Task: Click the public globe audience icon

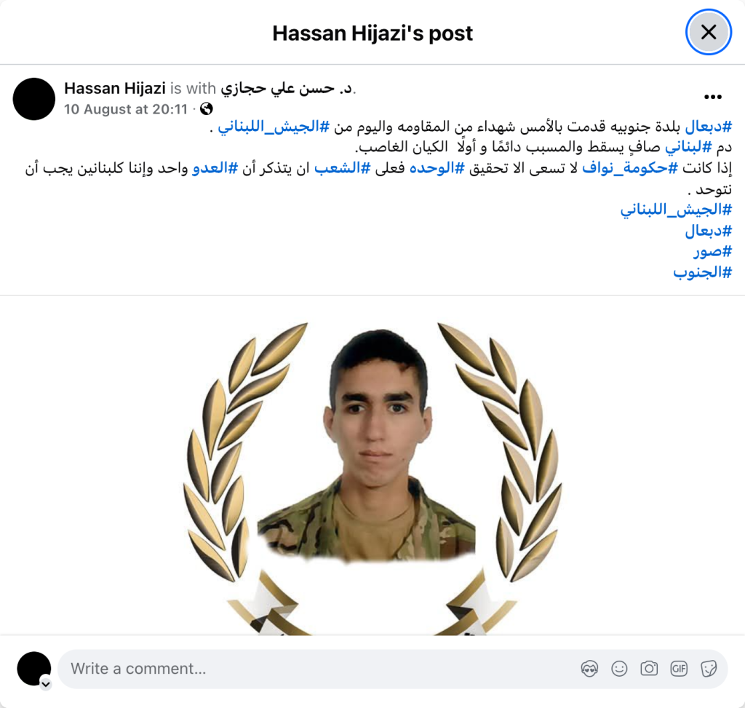Action: 206,109
